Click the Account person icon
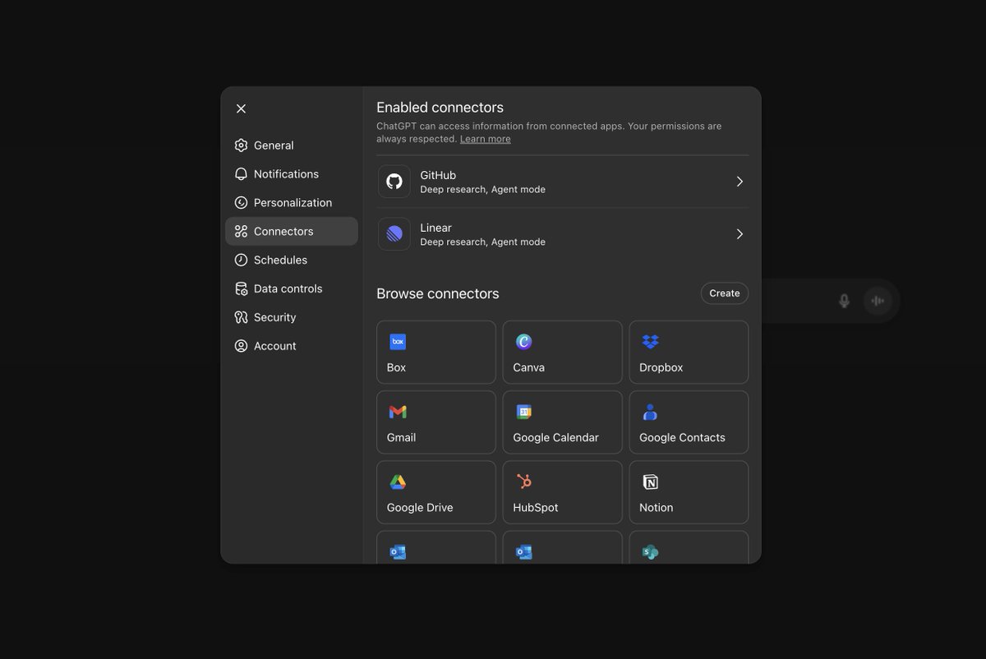 click(x=241, y=346)
